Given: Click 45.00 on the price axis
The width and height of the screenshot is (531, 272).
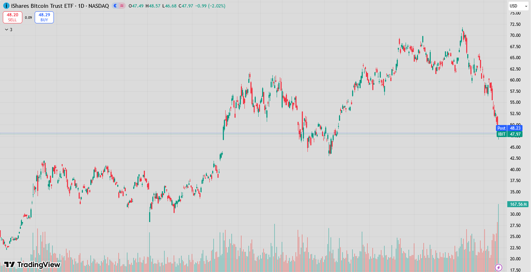Looking at the screenshot, I should coord(515,147).
